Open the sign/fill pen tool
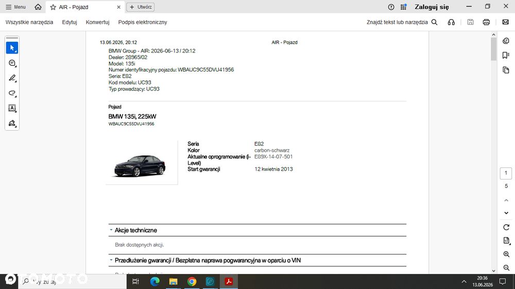The image size is (515, 289). [12, 123]
